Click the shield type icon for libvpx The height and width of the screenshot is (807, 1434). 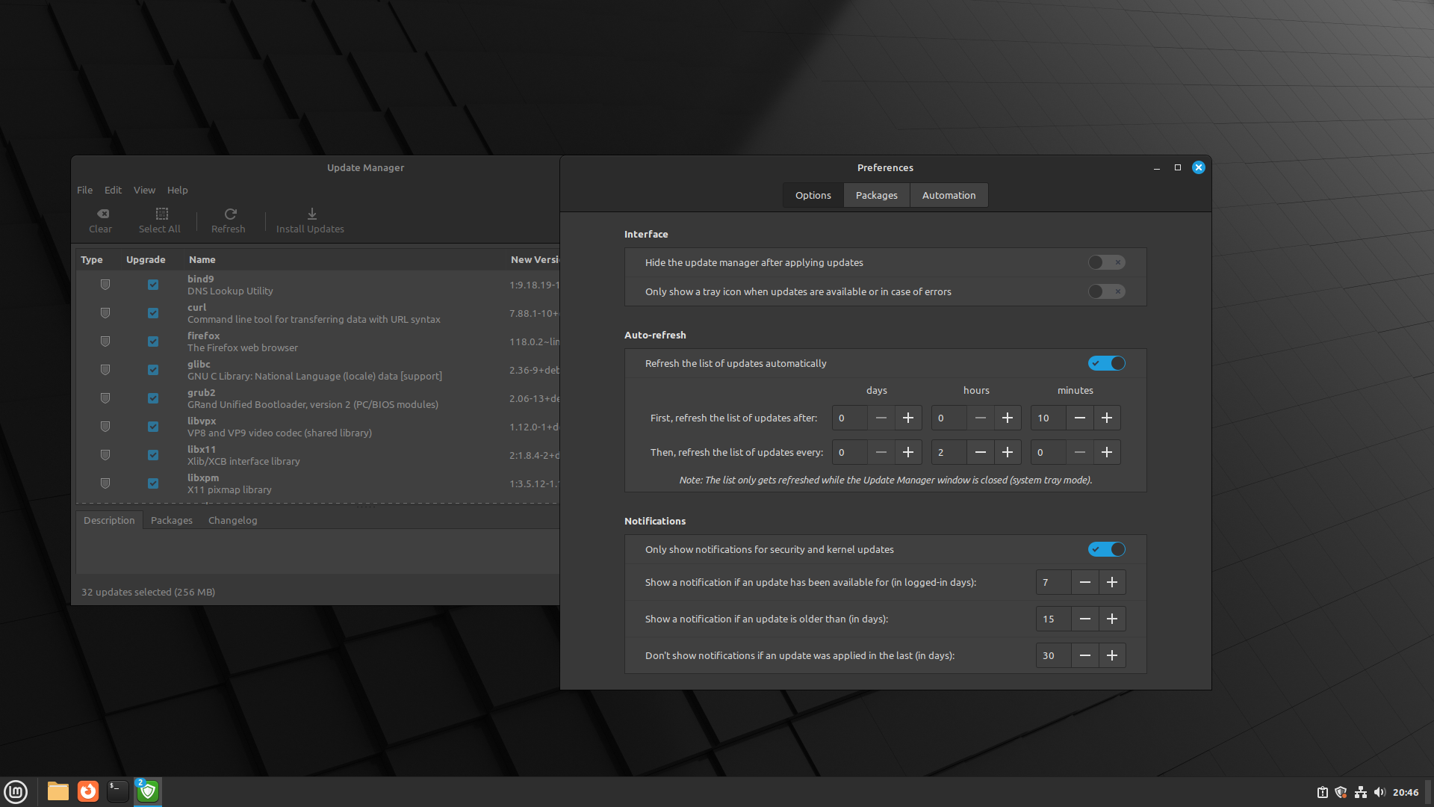coord(105,427)
